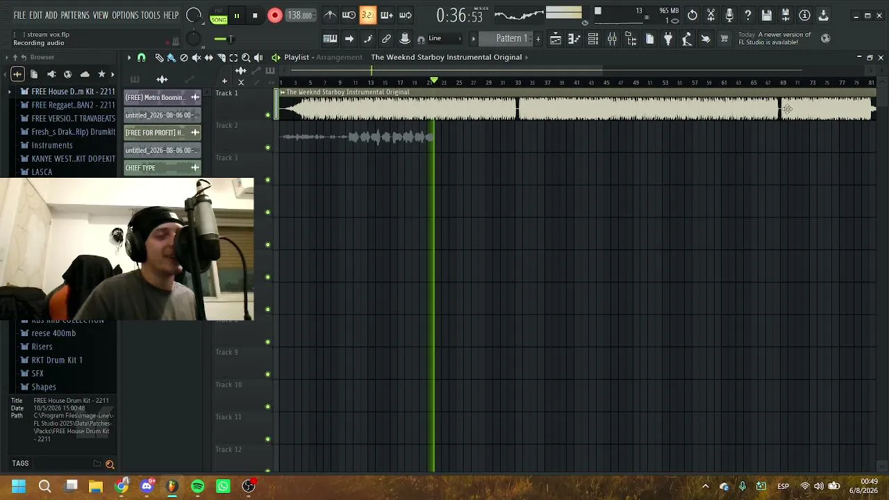This screenshot has width=889, height=500.
Task: Toggle the highlighted 3-2-1 countdown before recording
Action: [368, 15]
